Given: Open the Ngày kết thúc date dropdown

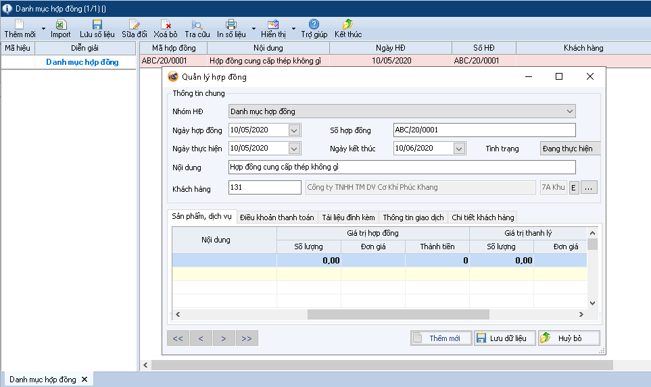Looking at the screenshot, I should click(x=459, y=149).
